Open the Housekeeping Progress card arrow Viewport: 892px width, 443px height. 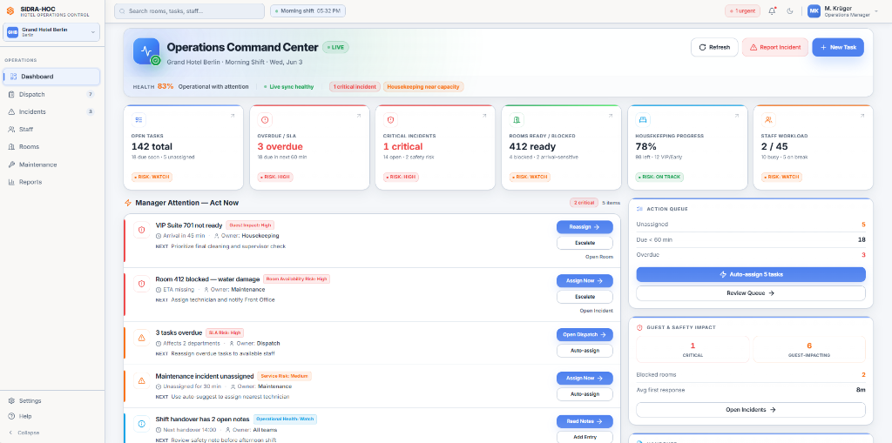[x=736, y=116]
